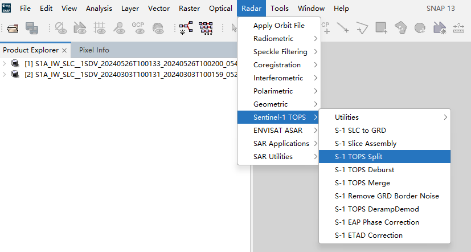Click the new vector data container icon
The width and height of the screenshot is (471, 252).
440,28
